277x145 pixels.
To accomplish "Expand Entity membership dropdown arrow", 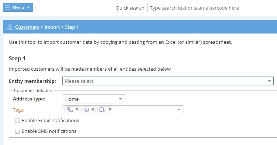I will pos(269,81).
